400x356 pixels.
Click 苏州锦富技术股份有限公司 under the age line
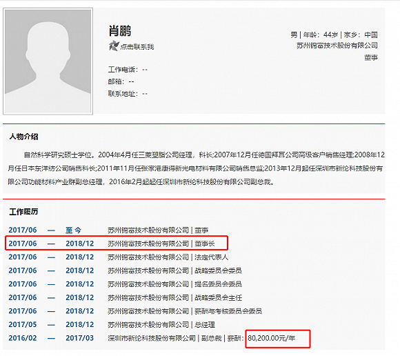(337, 46)
